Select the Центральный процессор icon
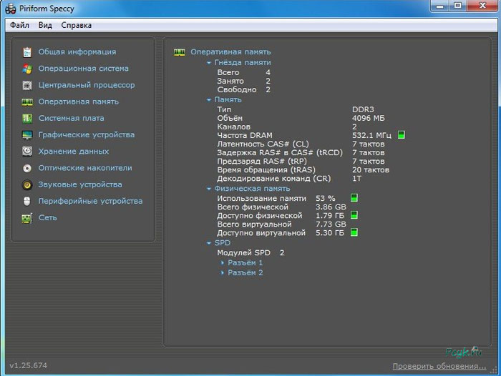 point(27,85)
